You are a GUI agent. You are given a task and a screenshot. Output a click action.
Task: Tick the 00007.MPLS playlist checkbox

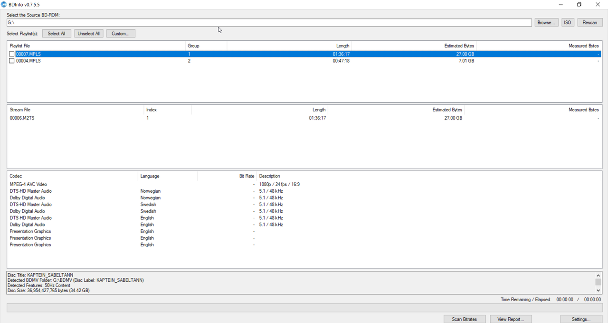12,54
